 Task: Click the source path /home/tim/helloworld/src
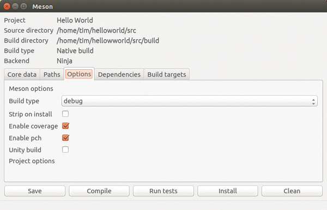click(x=96, y=30)
